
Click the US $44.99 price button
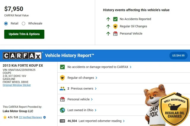[178, 55]
